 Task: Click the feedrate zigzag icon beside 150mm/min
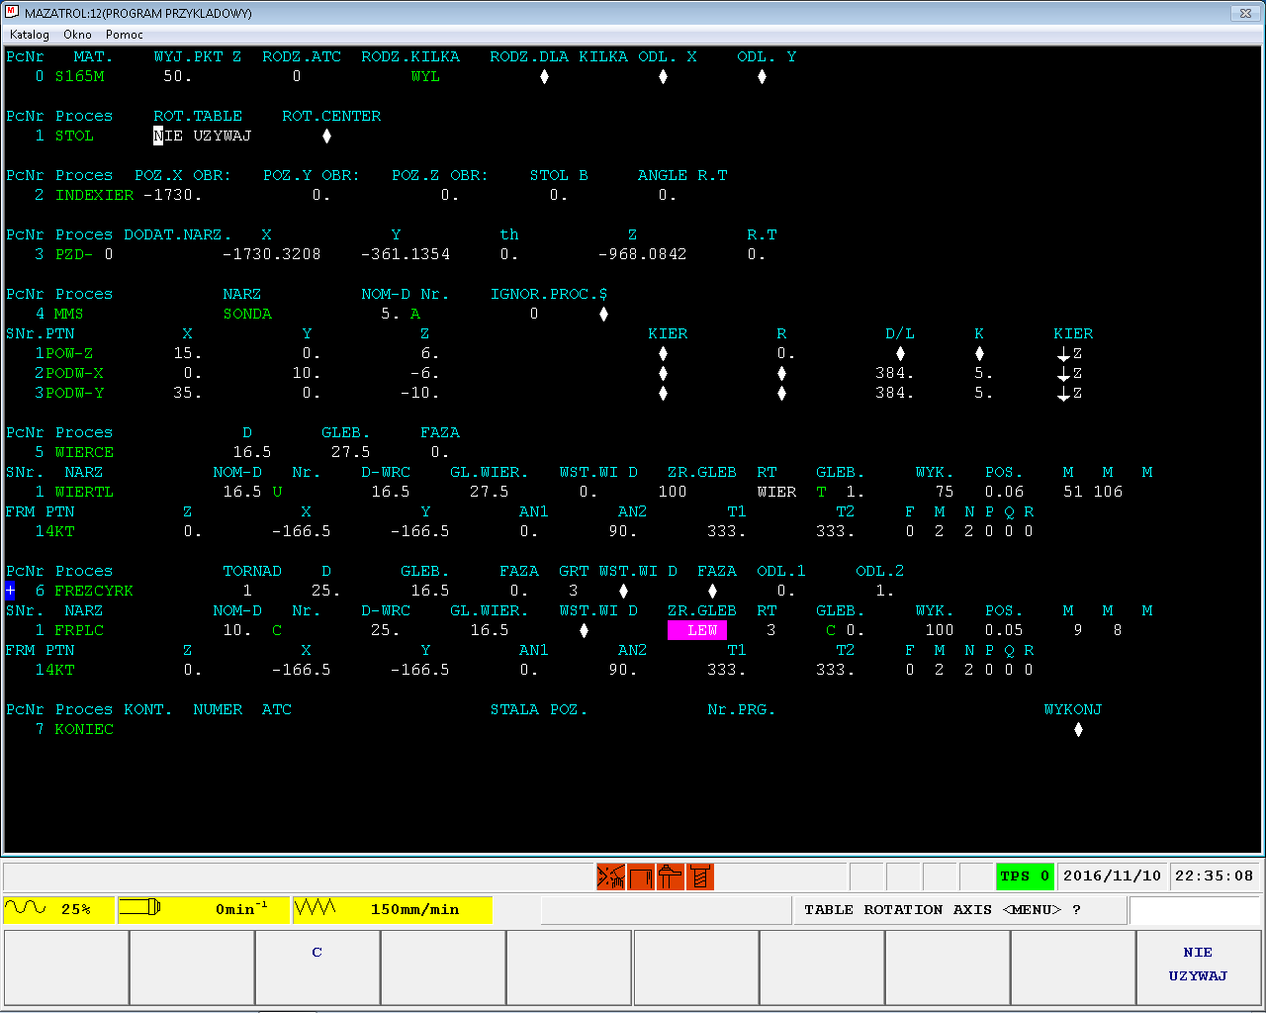tap(316, 908)
